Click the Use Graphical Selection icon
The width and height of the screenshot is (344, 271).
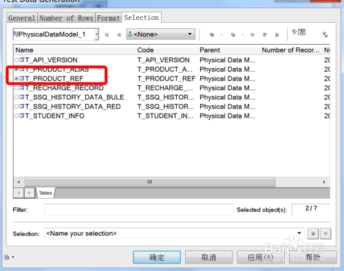click(x=252, y=34)
